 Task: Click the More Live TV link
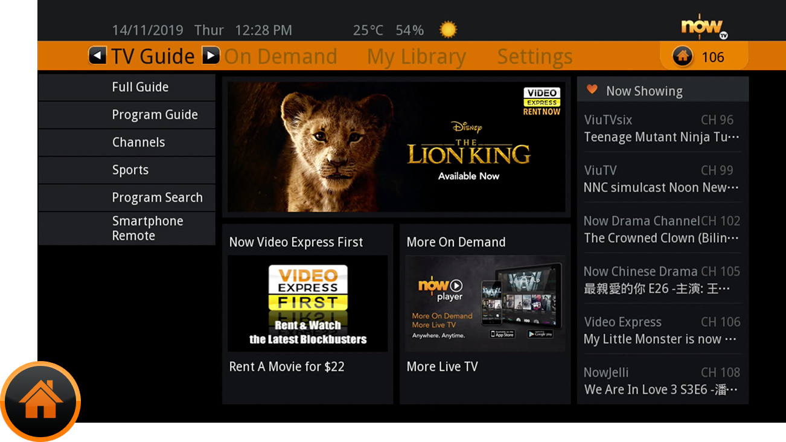coord(442,367)
